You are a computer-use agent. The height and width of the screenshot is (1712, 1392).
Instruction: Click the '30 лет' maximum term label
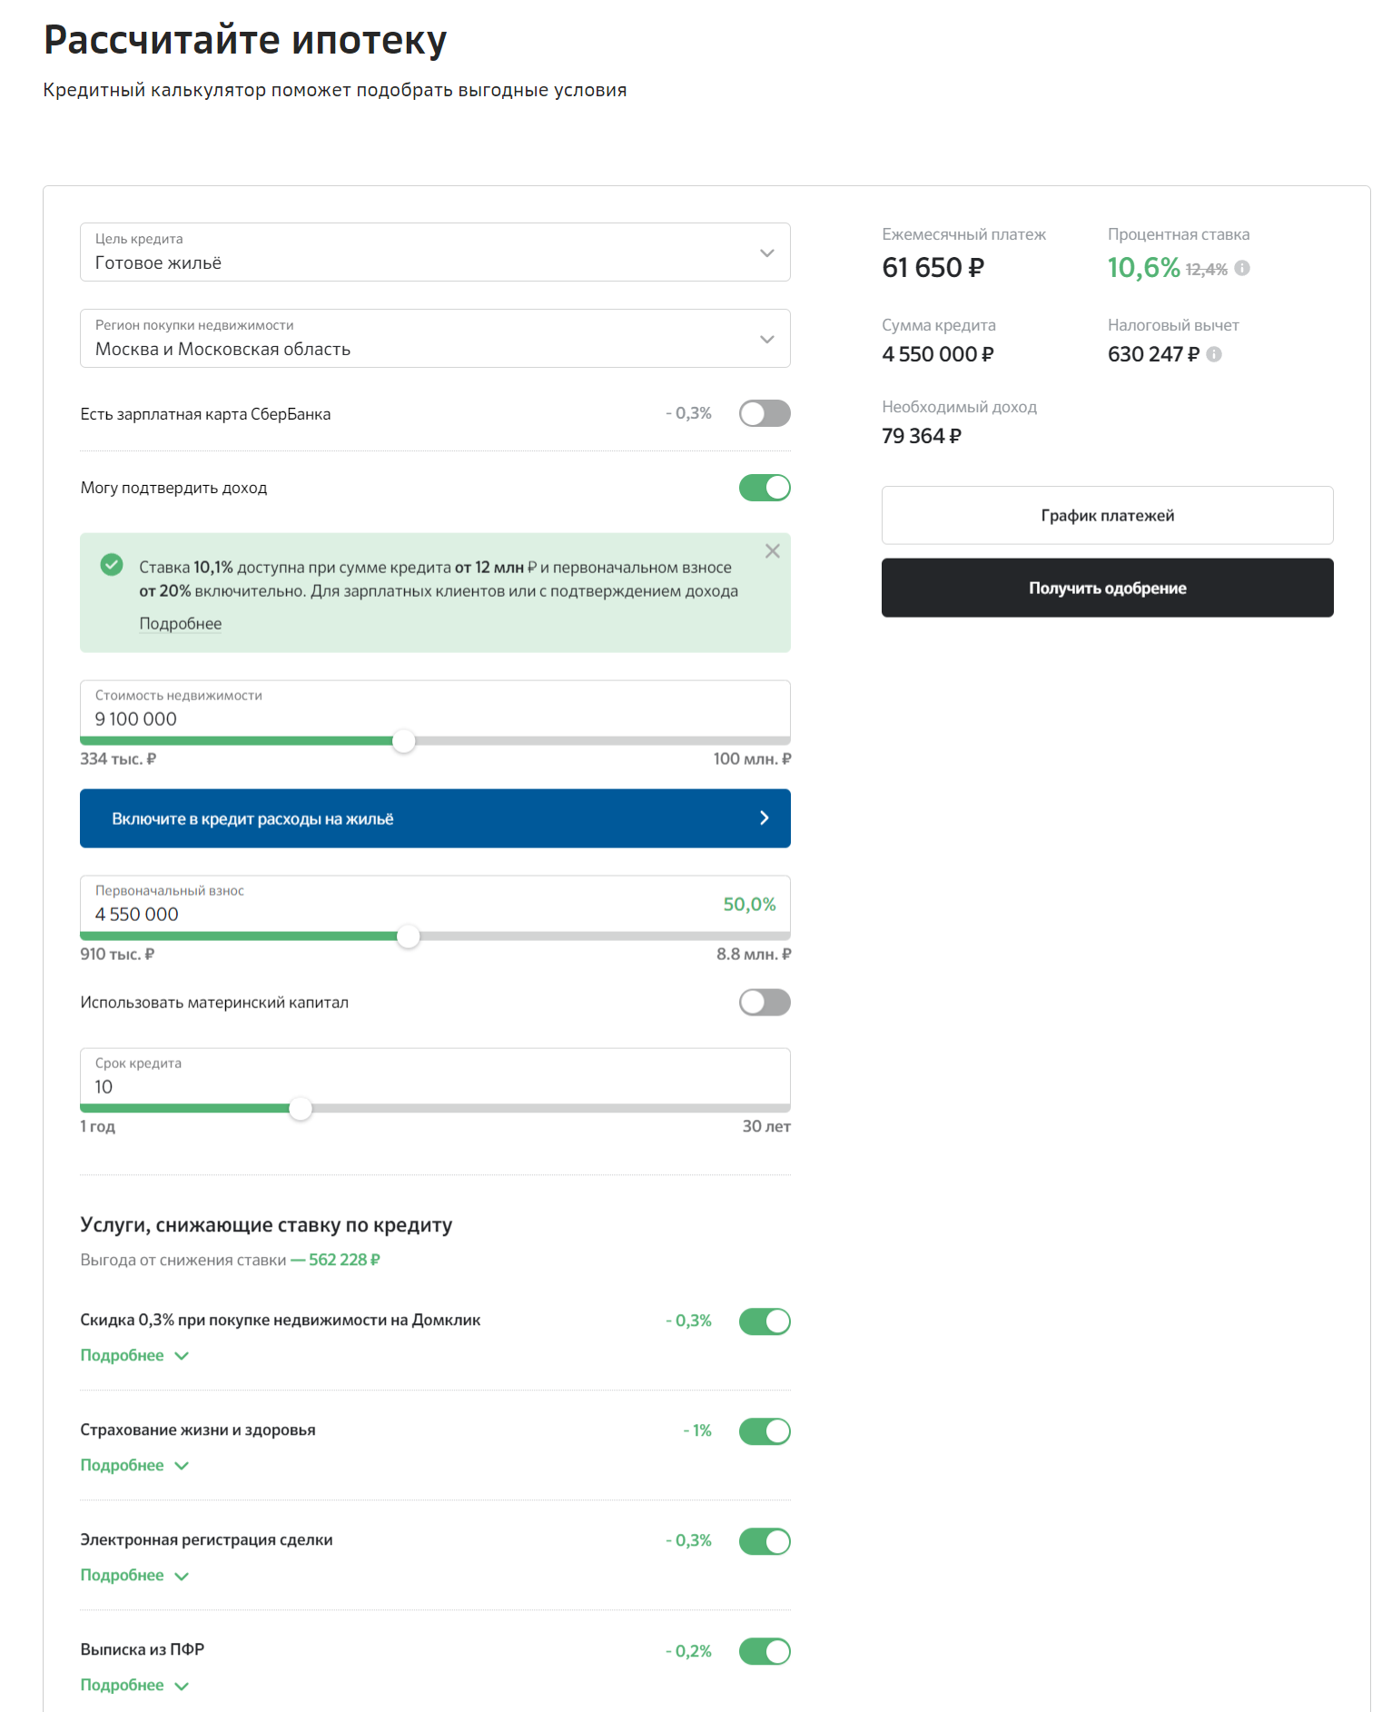tap(766, 1126)
